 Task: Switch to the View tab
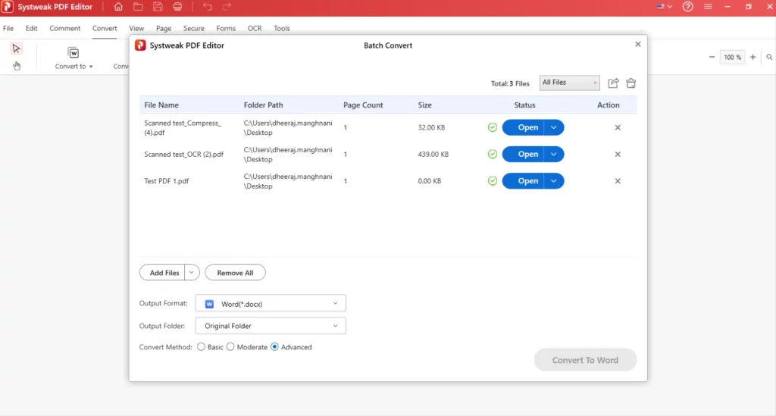[136, 28]
